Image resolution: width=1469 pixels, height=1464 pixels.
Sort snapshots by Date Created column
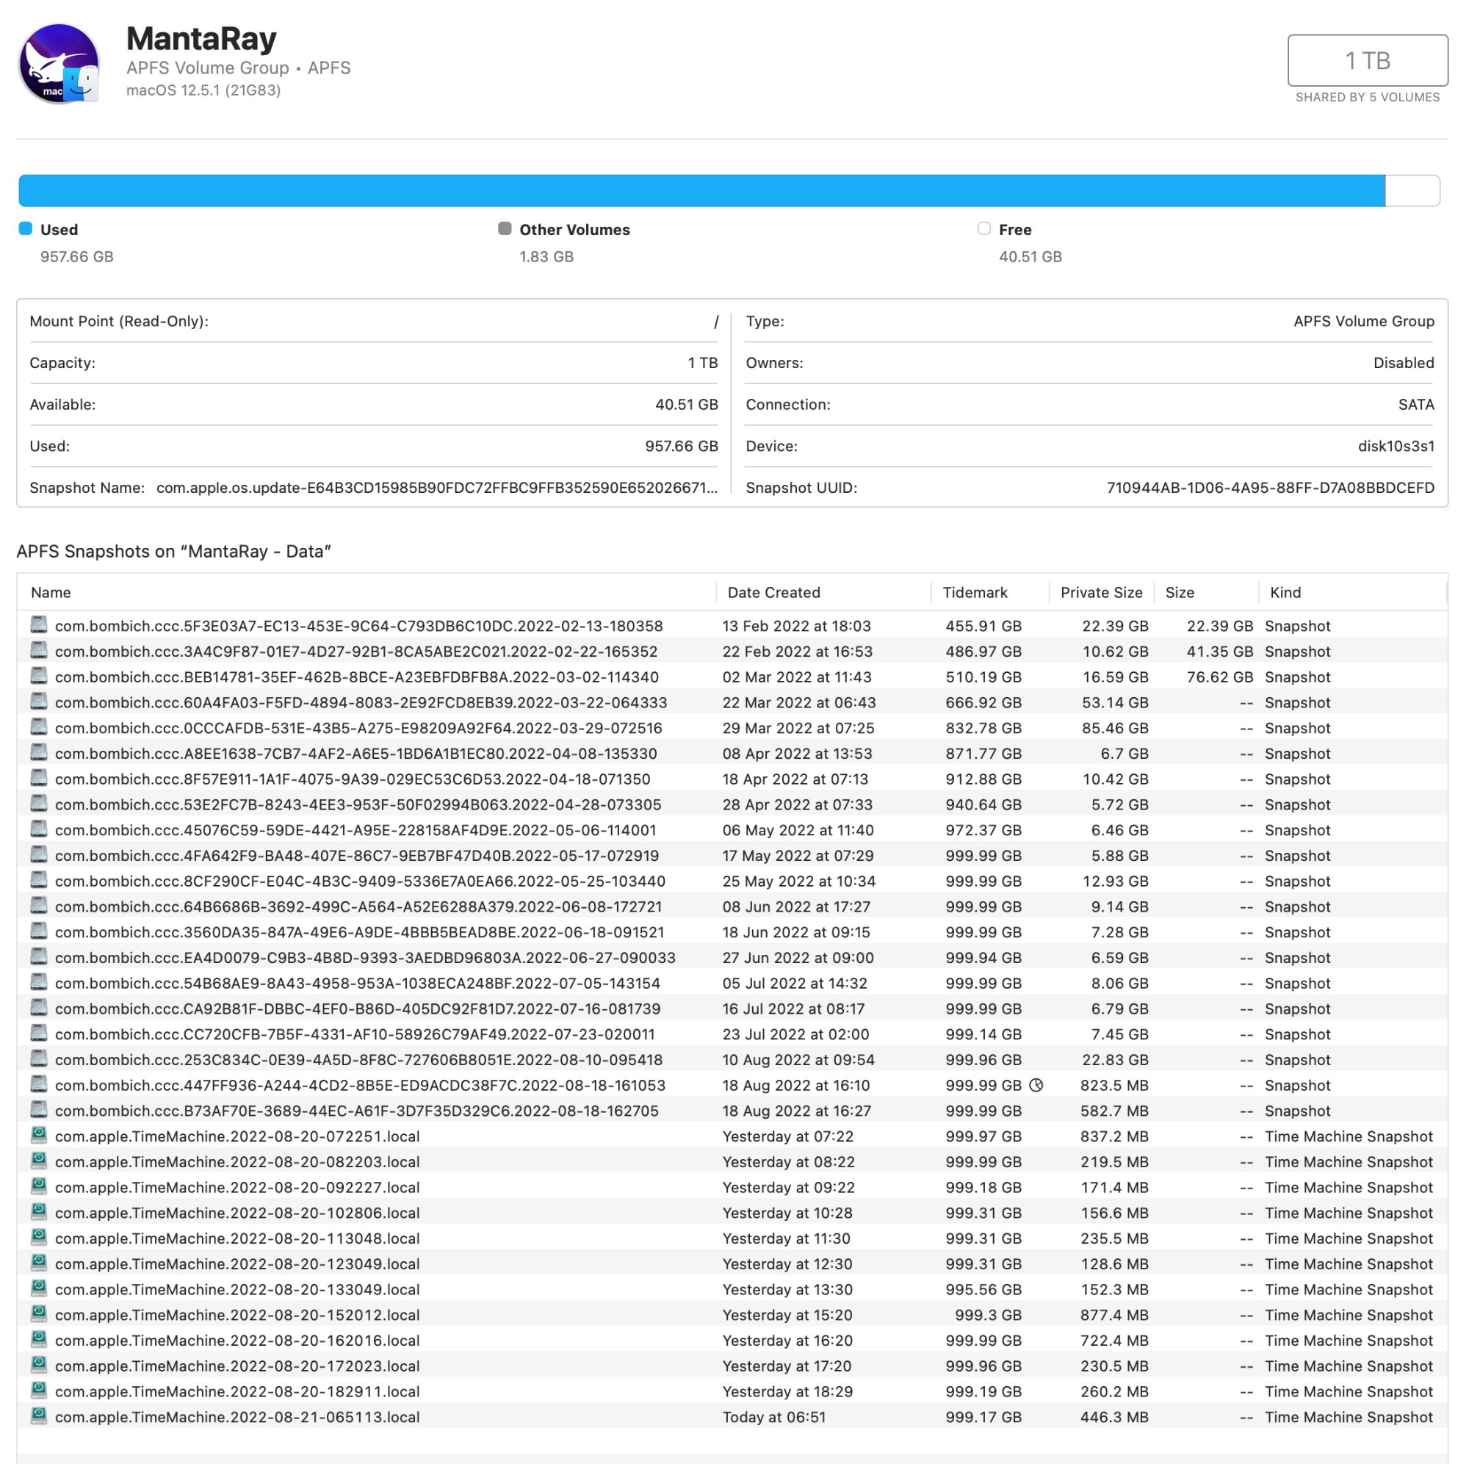[773, 593]
